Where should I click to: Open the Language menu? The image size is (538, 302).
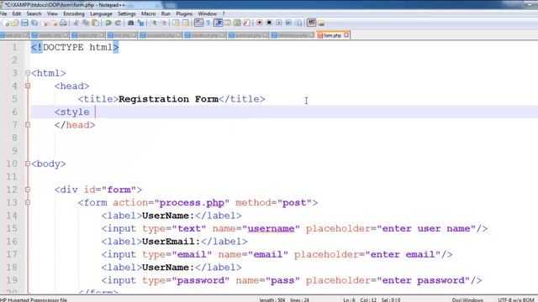tap(101, 13)
